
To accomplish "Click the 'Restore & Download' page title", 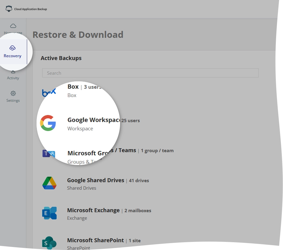I will pyautogui.click(x=78, y=35).
